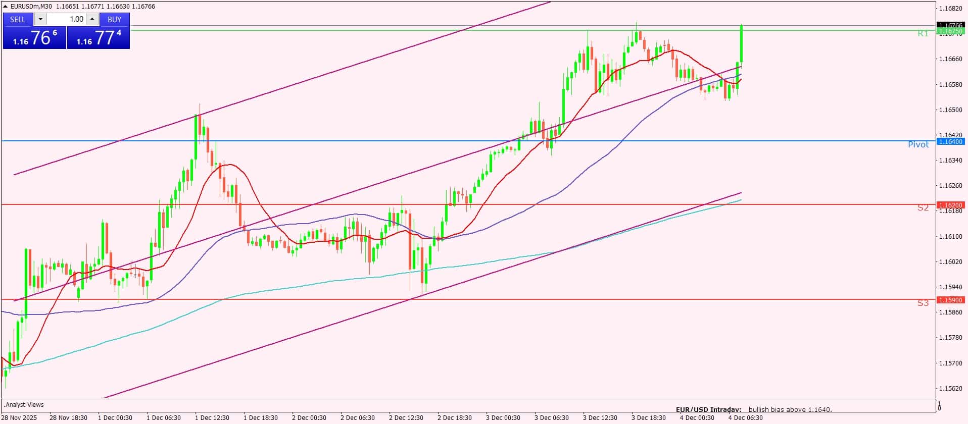Click the blue 1.16400 pivot price tag
Screen dimensions: 968x424
tap(950, 142)
